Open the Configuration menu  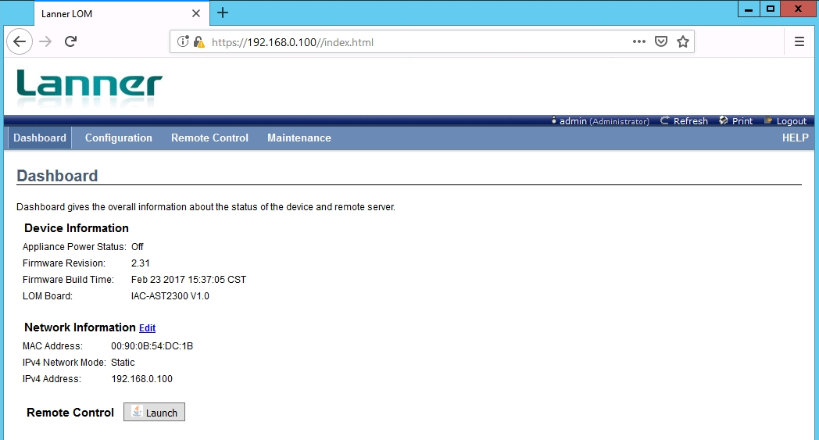click(x=119, y=138)
